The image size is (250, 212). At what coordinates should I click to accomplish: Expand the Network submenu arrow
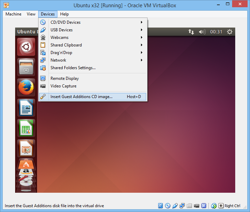click(141, 60)
